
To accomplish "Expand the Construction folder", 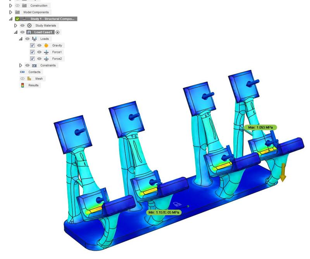I will pyautogui.click(x=11, y=5).
